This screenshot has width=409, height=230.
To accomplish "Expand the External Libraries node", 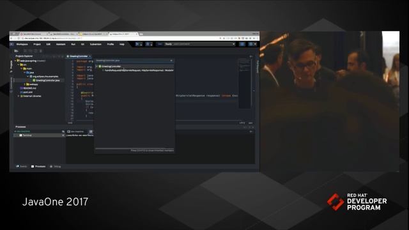I will click(x=19, y=96).
